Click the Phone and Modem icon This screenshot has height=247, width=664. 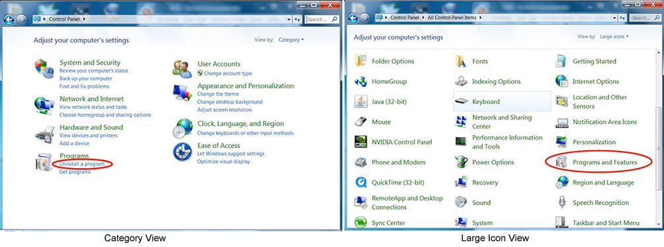click(361, 162)
